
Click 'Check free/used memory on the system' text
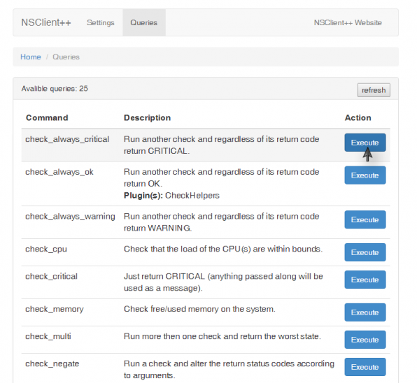click(199, 309)
